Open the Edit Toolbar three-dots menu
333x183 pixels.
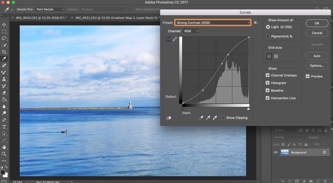(4, 161)
